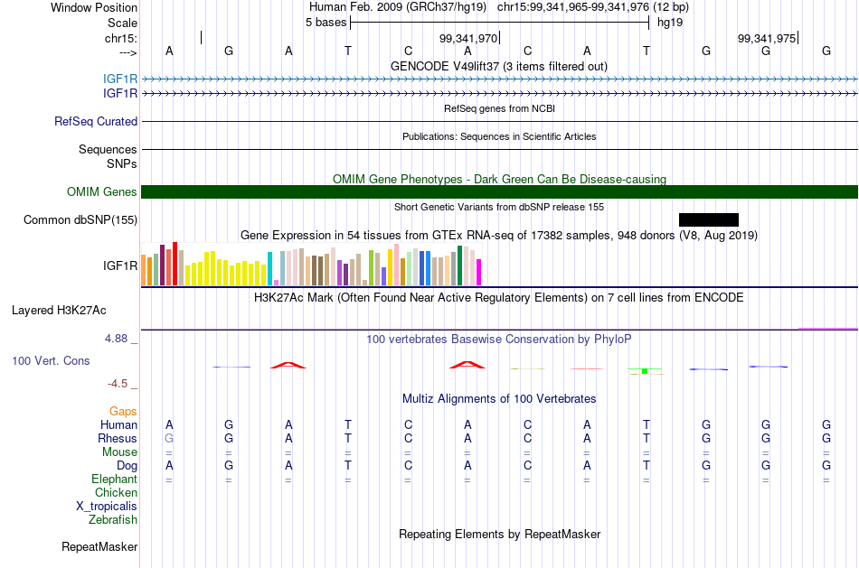859x568 pixels.
Task: Open the RefSeq Curated track label
Action: click(95, 122)
